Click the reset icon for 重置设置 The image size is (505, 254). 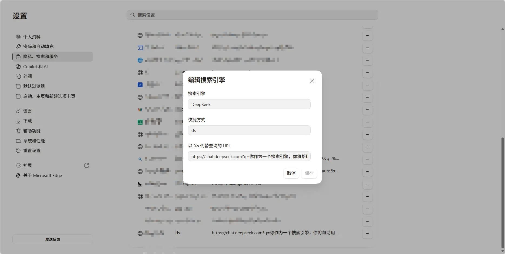(x=18, y=151)
